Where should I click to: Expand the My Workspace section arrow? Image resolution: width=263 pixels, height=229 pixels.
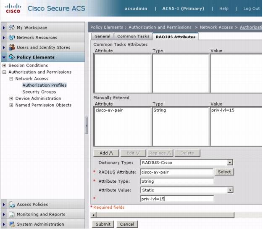tap(4, 27)
